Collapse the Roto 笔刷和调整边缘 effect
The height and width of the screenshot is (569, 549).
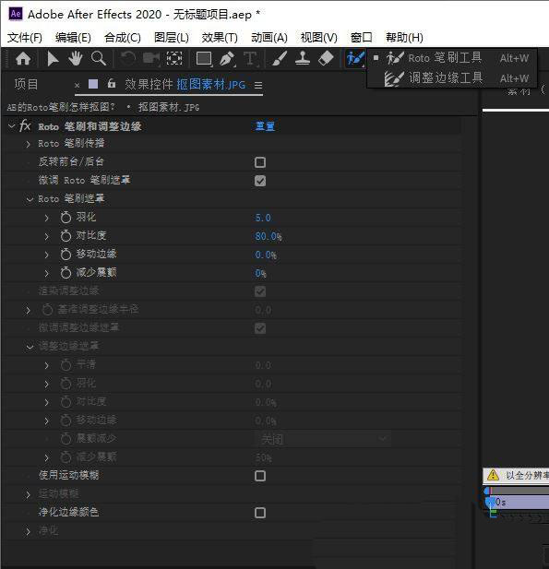[x=12, y=126]
